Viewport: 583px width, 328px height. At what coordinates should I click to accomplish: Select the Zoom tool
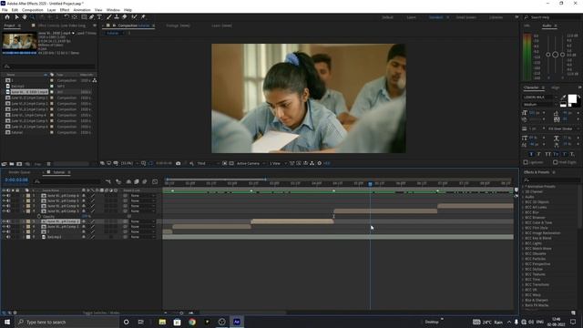pyautogui.click(x=33, y=17)
